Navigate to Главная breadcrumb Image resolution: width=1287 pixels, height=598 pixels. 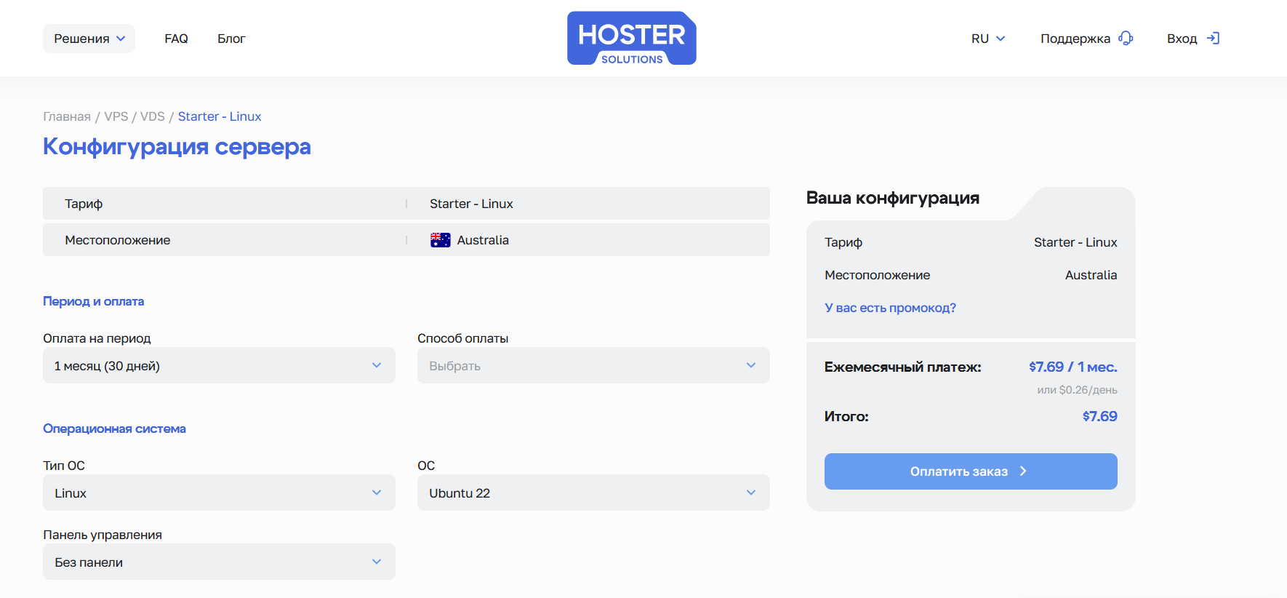coord(67,116)
